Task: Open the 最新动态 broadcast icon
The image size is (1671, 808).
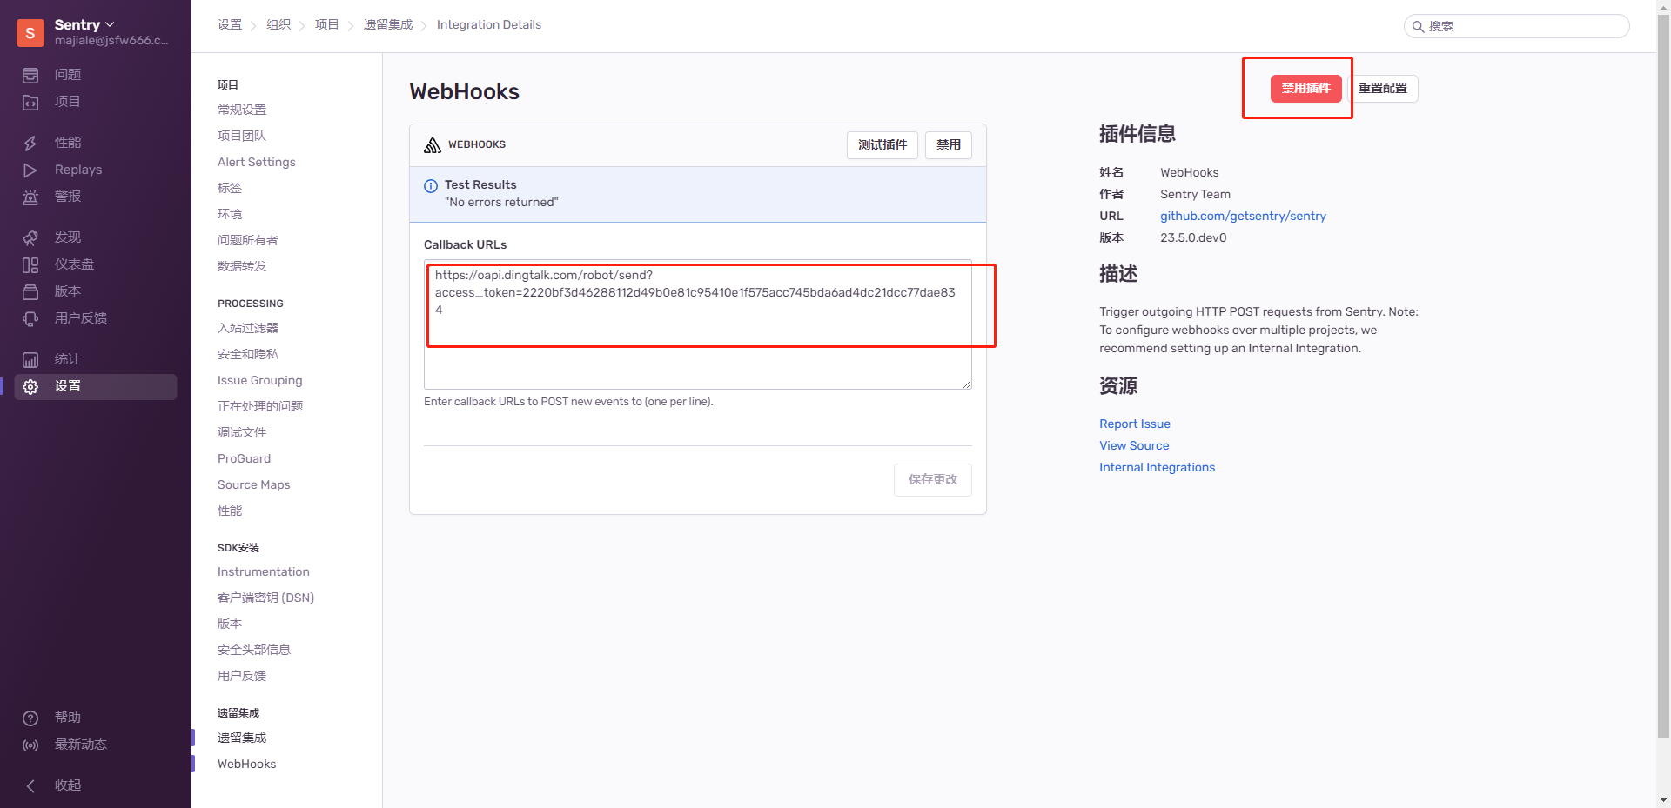Action: (x=30, y=745)
